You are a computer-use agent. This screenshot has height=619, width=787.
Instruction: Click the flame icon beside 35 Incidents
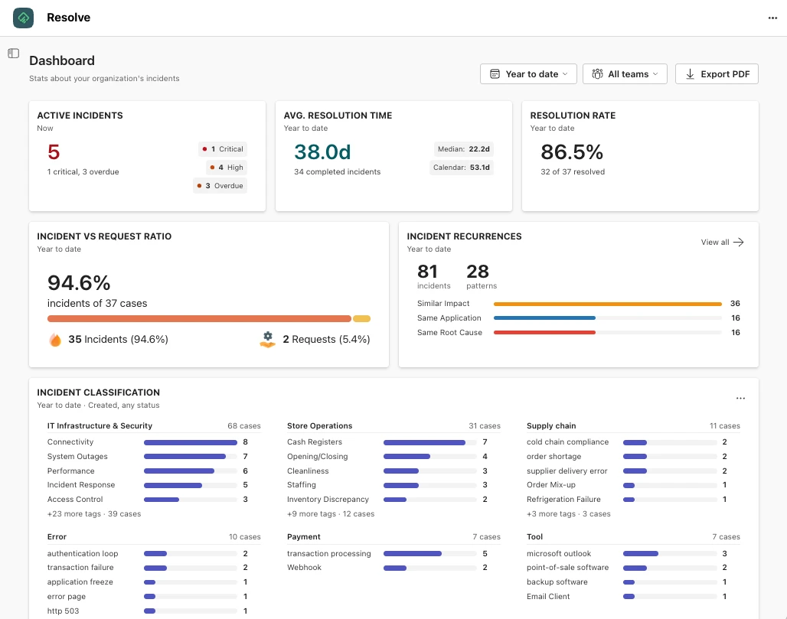[55, 340]
